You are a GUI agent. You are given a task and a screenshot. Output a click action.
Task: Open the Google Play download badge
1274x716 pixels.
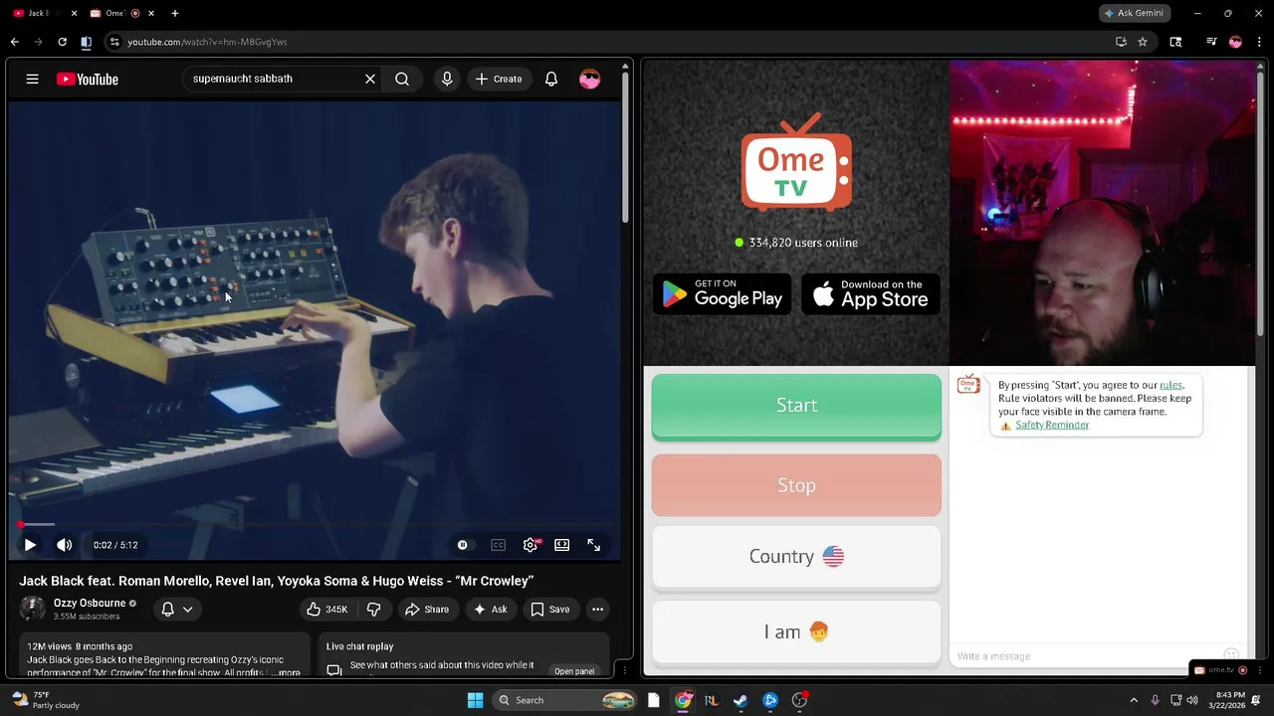pos(723,294)
